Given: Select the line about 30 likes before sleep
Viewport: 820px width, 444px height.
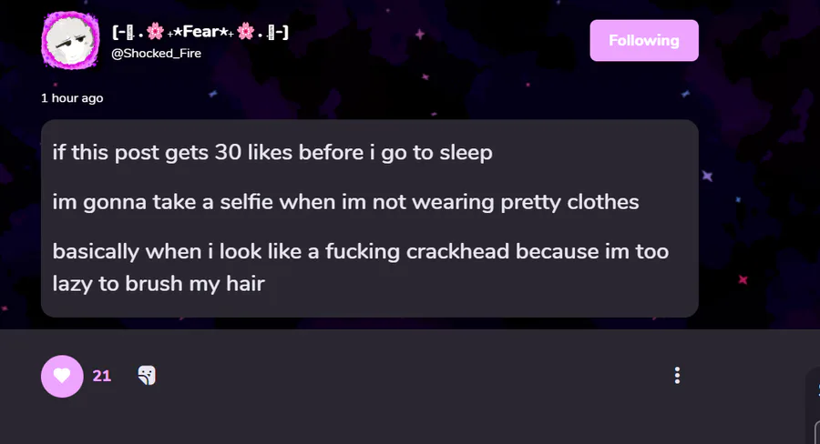Looking at the screenshot, I should coord(272,153).
